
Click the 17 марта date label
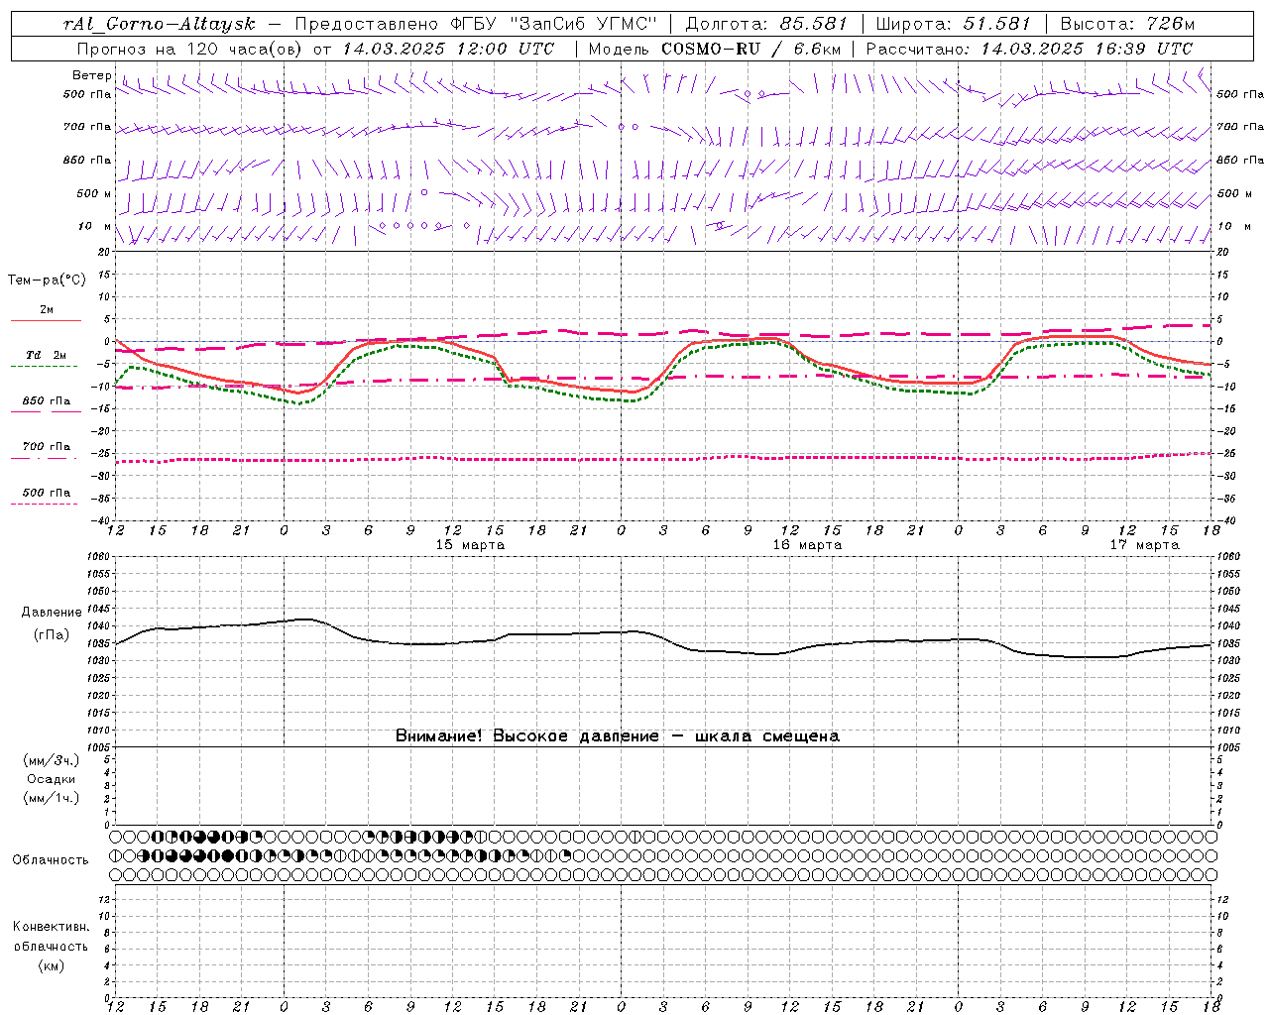1144,545
